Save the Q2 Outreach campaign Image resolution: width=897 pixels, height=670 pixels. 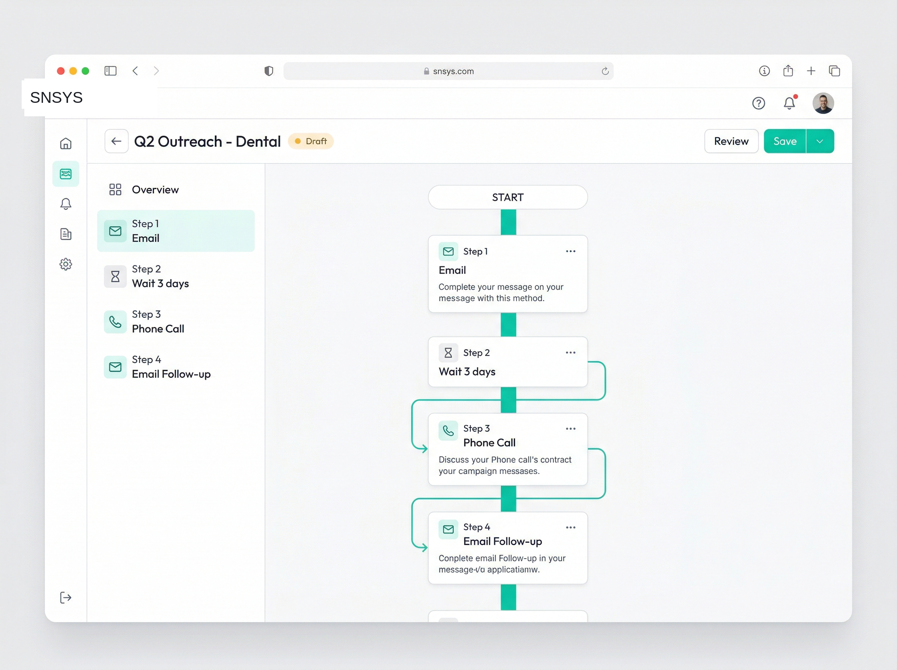[x=785, y=141]
